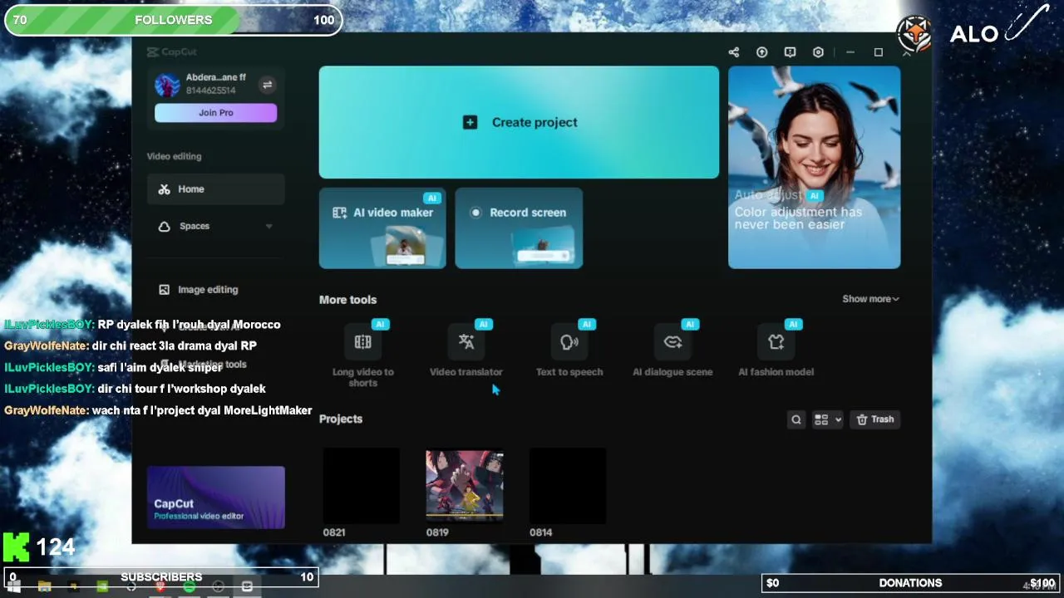Viewport: 1064px width, 598px height.
Task: Click the Video translator label
Action: pyautogui.click(x=466, y=372)
